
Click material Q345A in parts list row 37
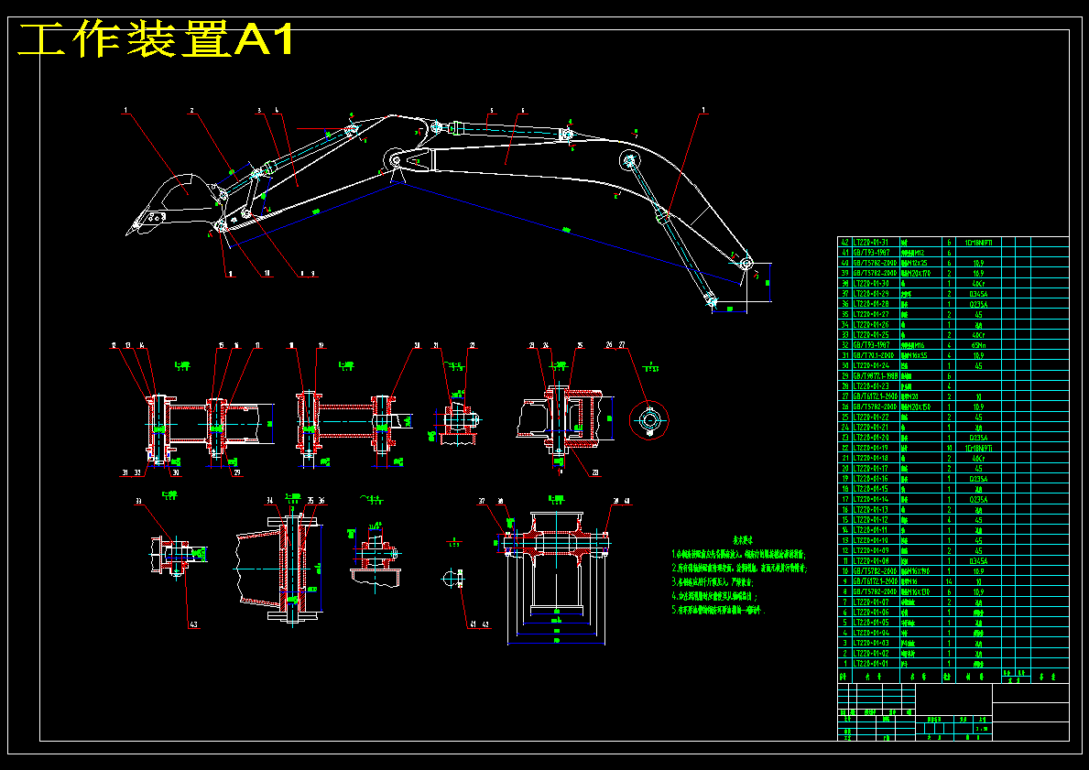tap(978, 294)
